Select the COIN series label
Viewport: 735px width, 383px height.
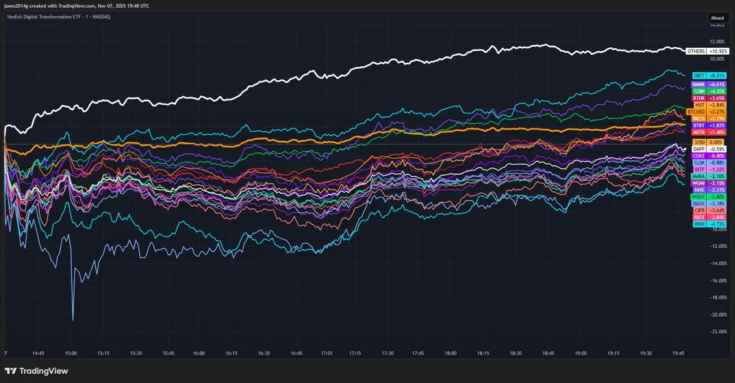[x=699, y=91]
